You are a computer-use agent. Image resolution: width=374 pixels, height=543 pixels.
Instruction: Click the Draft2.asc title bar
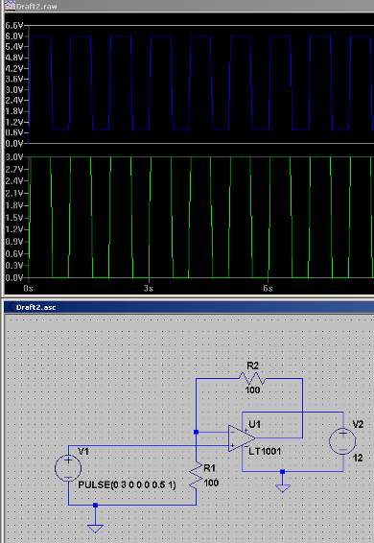pyautogui.click(x=189, y=307)
